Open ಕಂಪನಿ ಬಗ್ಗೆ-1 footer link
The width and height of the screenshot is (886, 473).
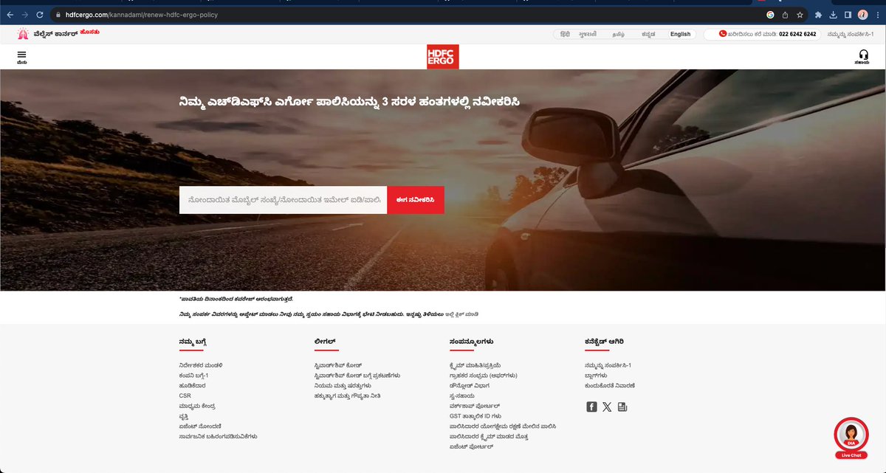pos(193,376)
